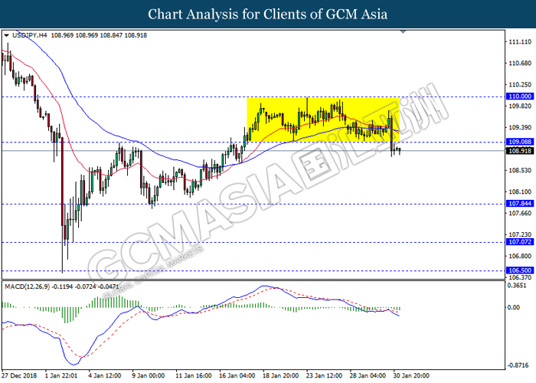Click the current price label 108.918
Viewport: 536px width, 383px height.
(x=520, y=151)
